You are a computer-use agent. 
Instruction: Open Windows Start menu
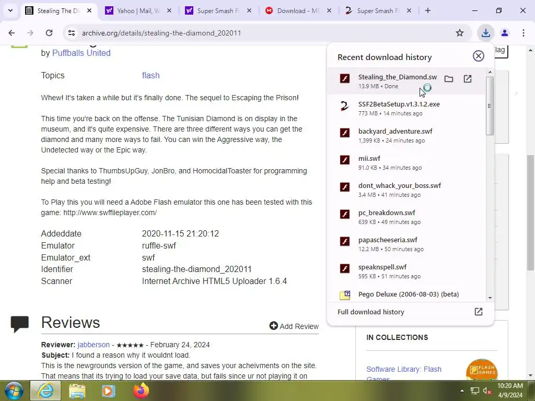coord(14,391)
